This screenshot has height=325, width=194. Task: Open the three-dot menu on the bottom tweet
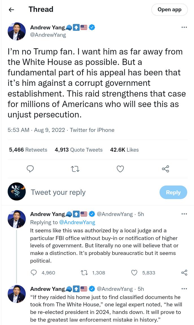(184, 289)
